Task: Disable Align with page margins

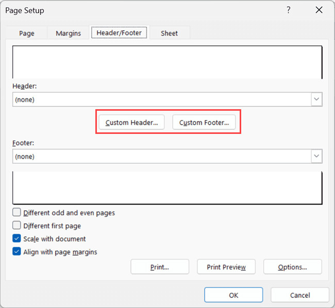Action: [x=17, y=252]
